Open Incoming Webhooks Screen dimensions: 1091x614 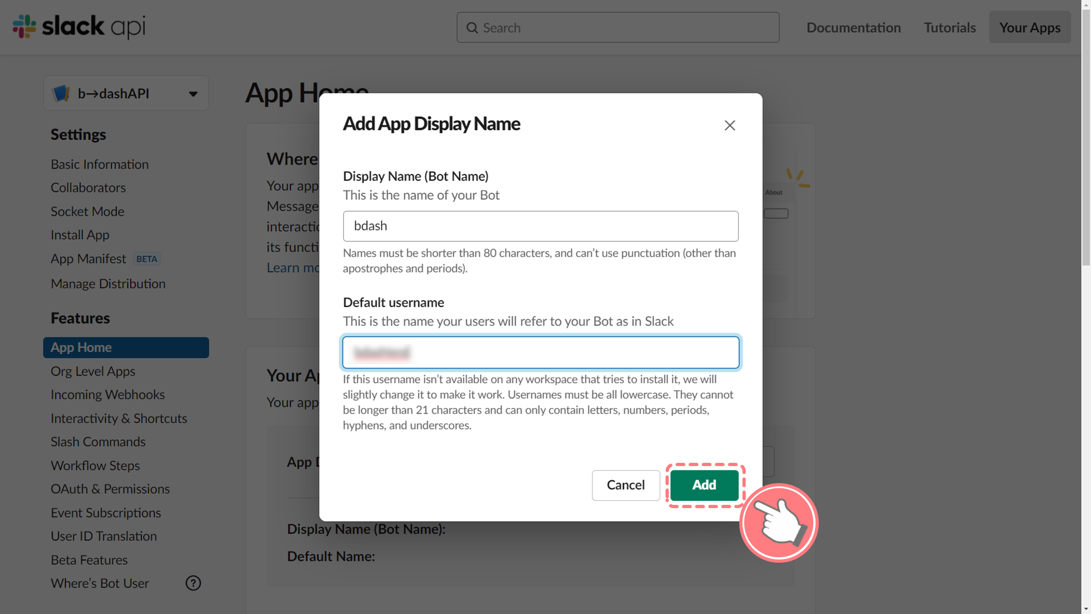[x=107, y=395]
